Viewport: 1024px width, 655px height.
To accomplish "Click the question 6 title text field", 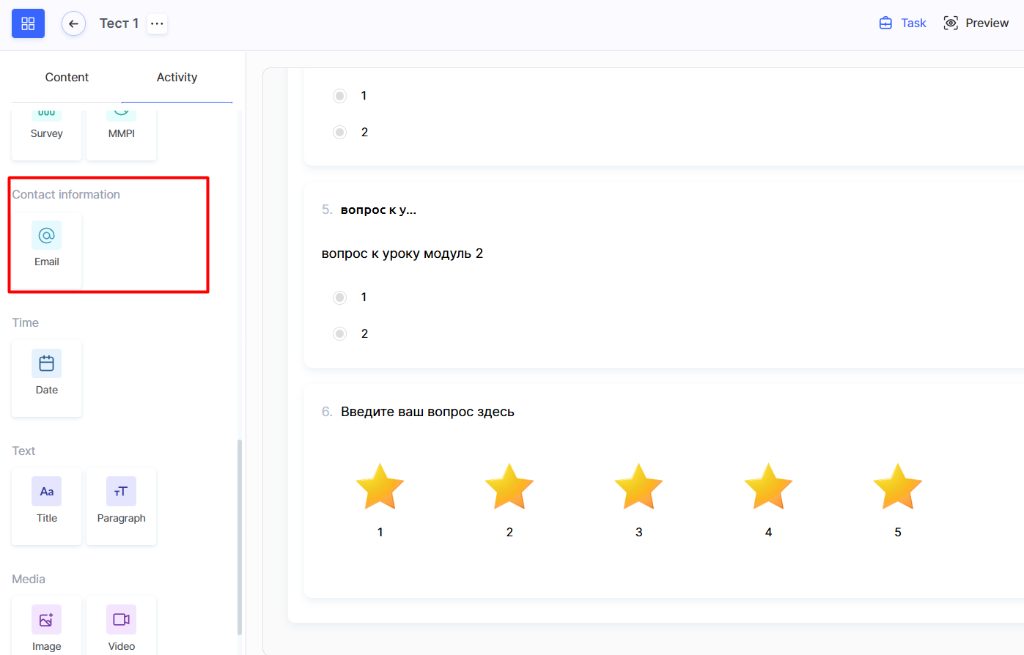I will tap(427, 412).
